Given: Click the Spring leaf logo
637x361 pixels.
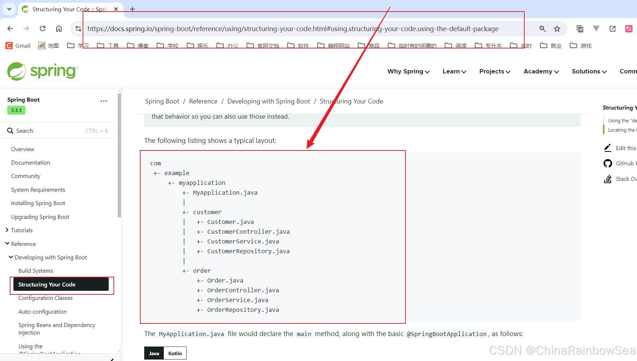Looking at the screenshot, I should pos(17,71).
